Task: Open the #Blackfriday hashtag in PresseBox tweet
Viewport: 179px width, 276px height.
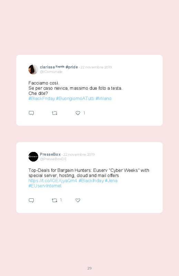Action: [91, 180]
